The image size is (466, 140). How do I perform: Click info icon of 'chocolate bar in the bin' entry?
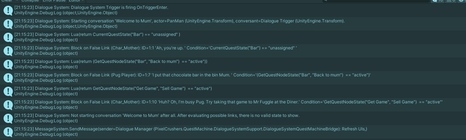tap(8, 77)
